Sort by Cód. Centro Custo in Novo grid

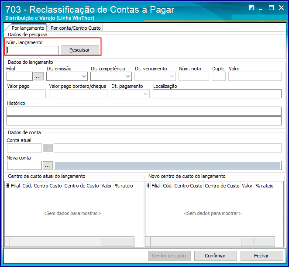(182, 186)
